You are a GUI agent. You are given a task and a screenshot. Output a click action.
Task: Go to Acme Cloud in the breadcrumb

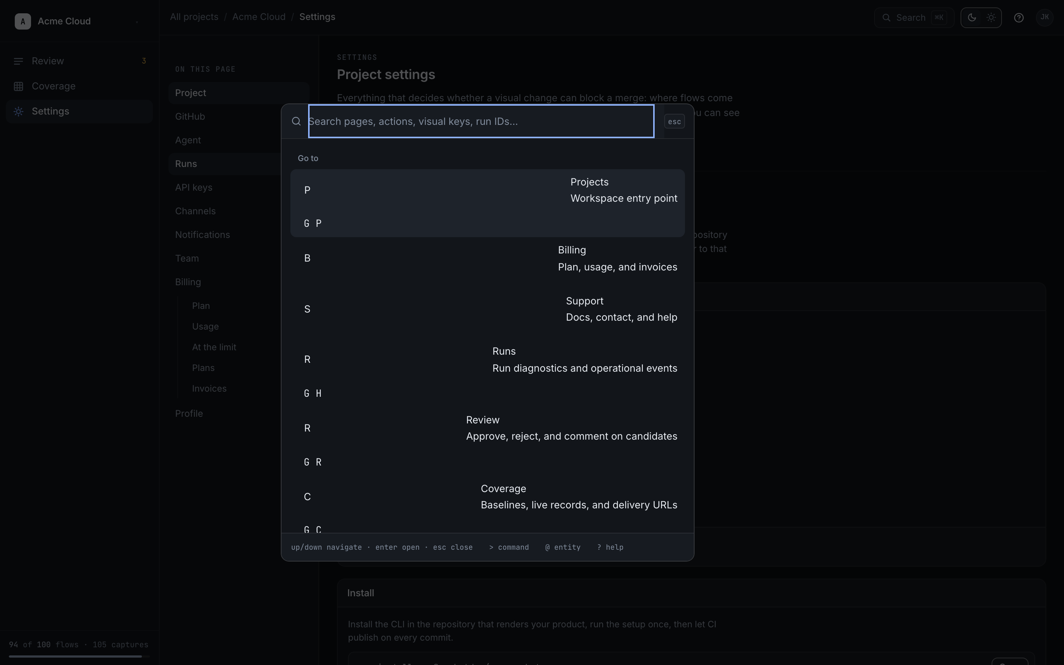coord(259,17)
